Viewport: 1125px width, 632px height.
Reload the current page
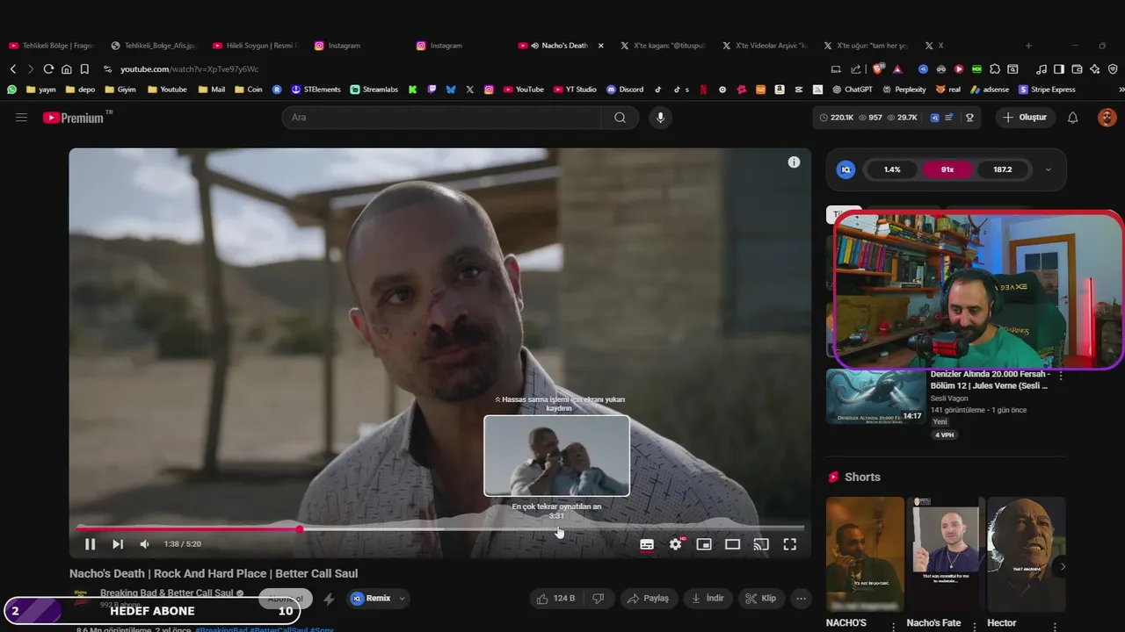[48, 69]
